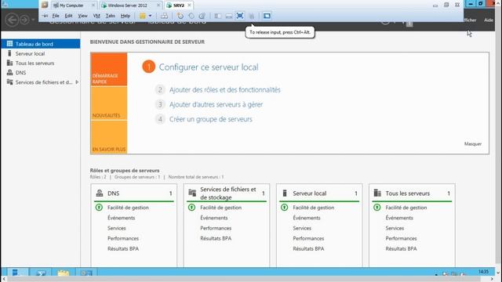Select the SRV2 tab

(178, 5)
